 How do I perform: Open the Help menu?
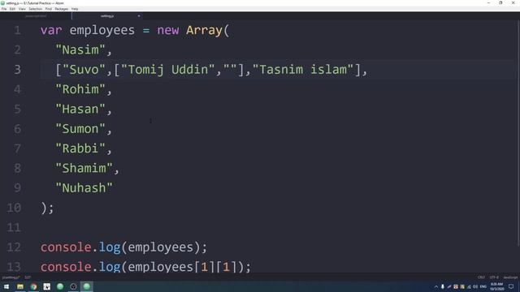click(75, 9)
